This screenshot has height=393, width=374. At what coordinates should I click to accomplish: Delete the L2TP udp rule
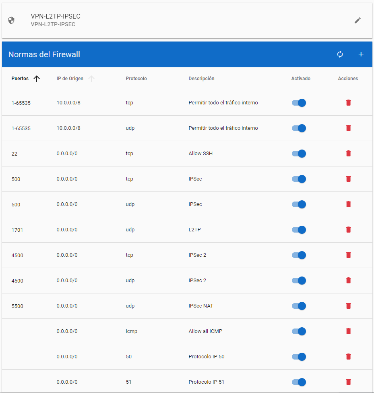(x=349, y=230)
